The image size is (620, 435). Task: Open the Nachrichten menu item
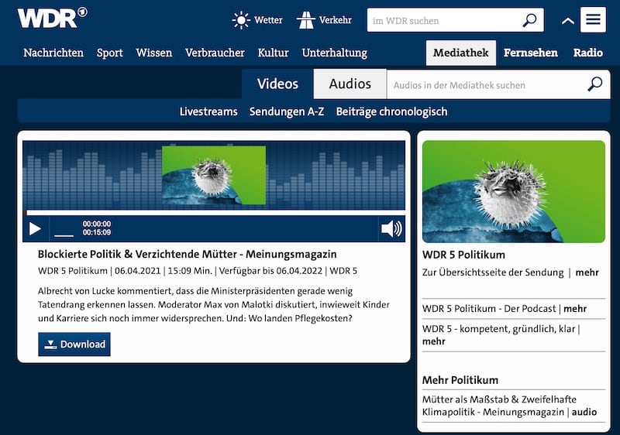53,53
